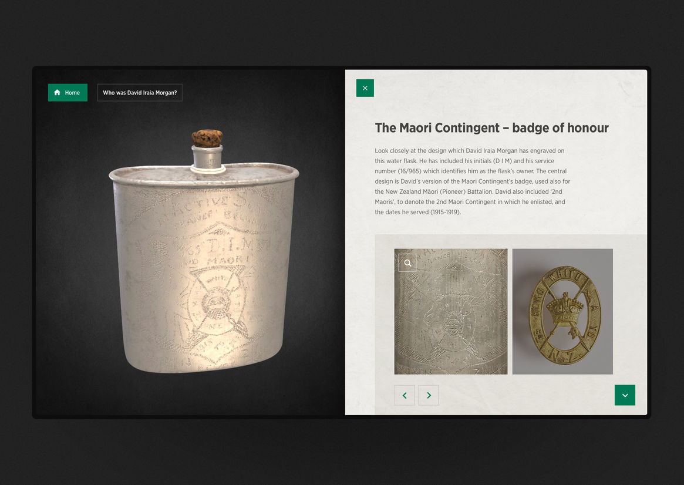
Task: Click the metal neck collar of the flask
Action: (208, 159)
